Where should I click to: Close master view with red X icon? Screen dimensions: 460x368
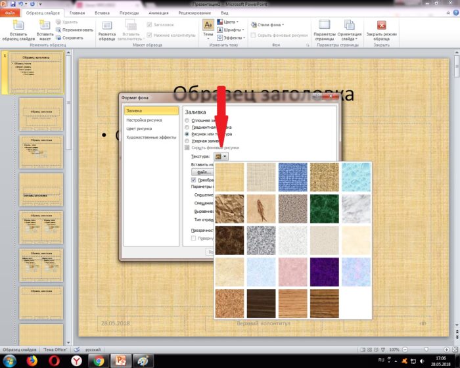click(x=381, y=25)
